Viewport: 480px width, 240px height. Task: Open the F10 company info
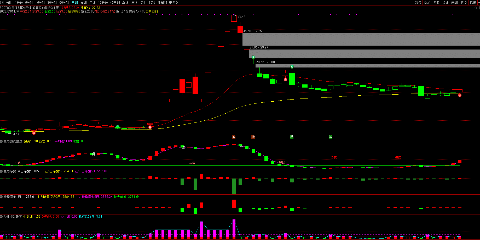464,3
